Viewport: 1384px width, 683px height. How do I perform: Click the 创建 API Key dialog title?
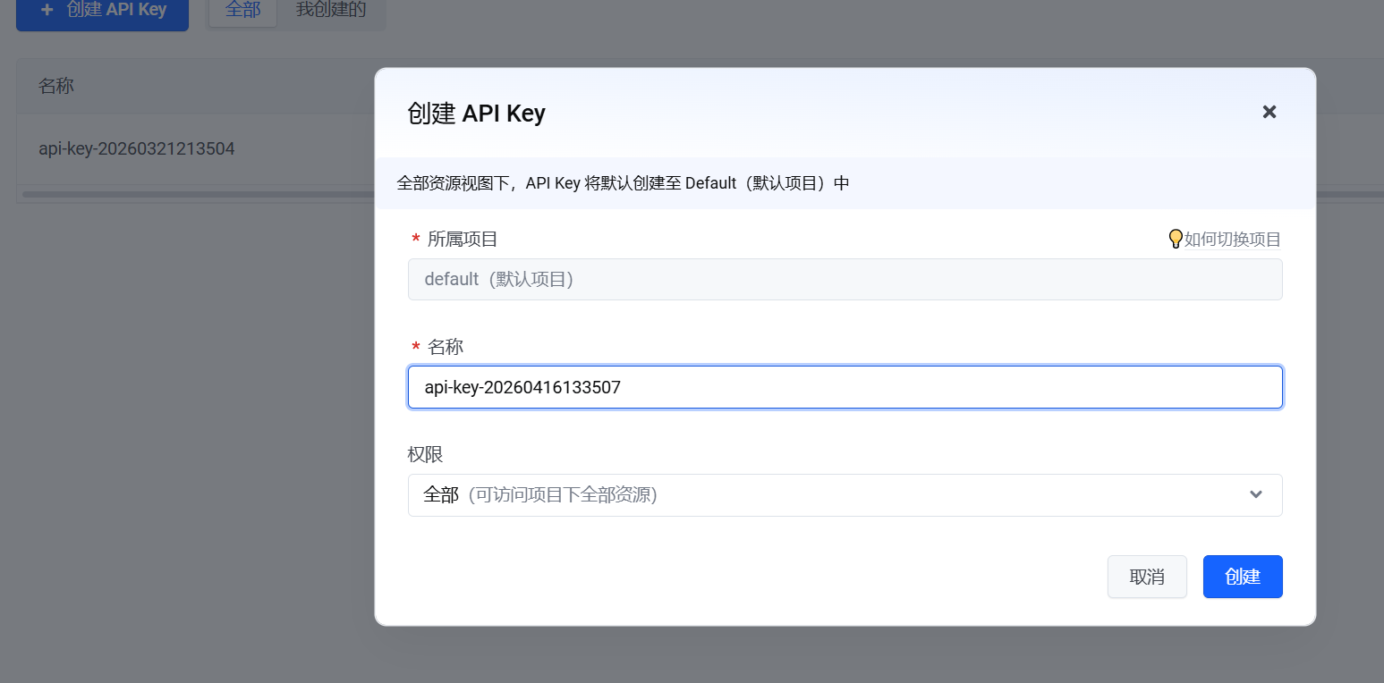click(x=476, y=114)
